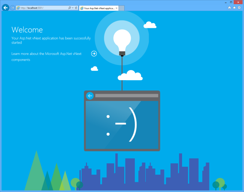Viewport: 244px width, 192px height.
Task: Click the circled arrow beside Learn more
Action: [x=94, y=53]
